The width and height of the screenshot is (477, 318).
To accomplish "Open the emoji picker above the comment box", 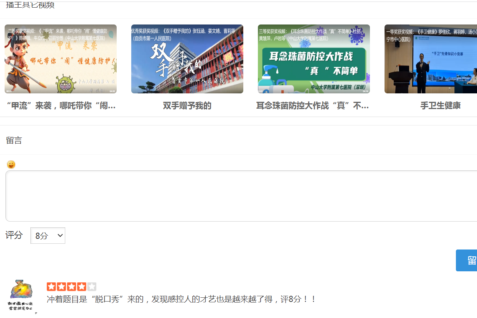I will click(12, 165).
